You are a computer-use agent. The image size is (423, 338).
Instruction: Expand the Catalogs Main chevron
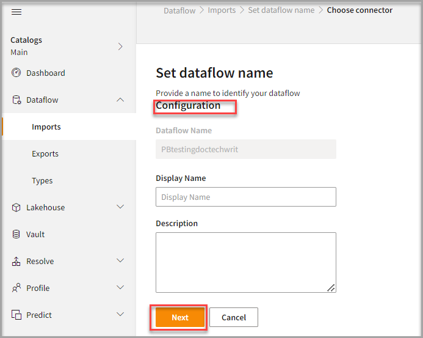pyautogui.click(x=120, y=46)
